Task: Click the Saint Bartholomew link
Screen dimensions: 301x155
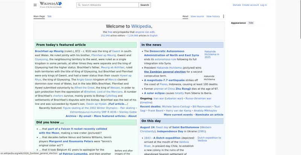Action: [x=185, y=127]
